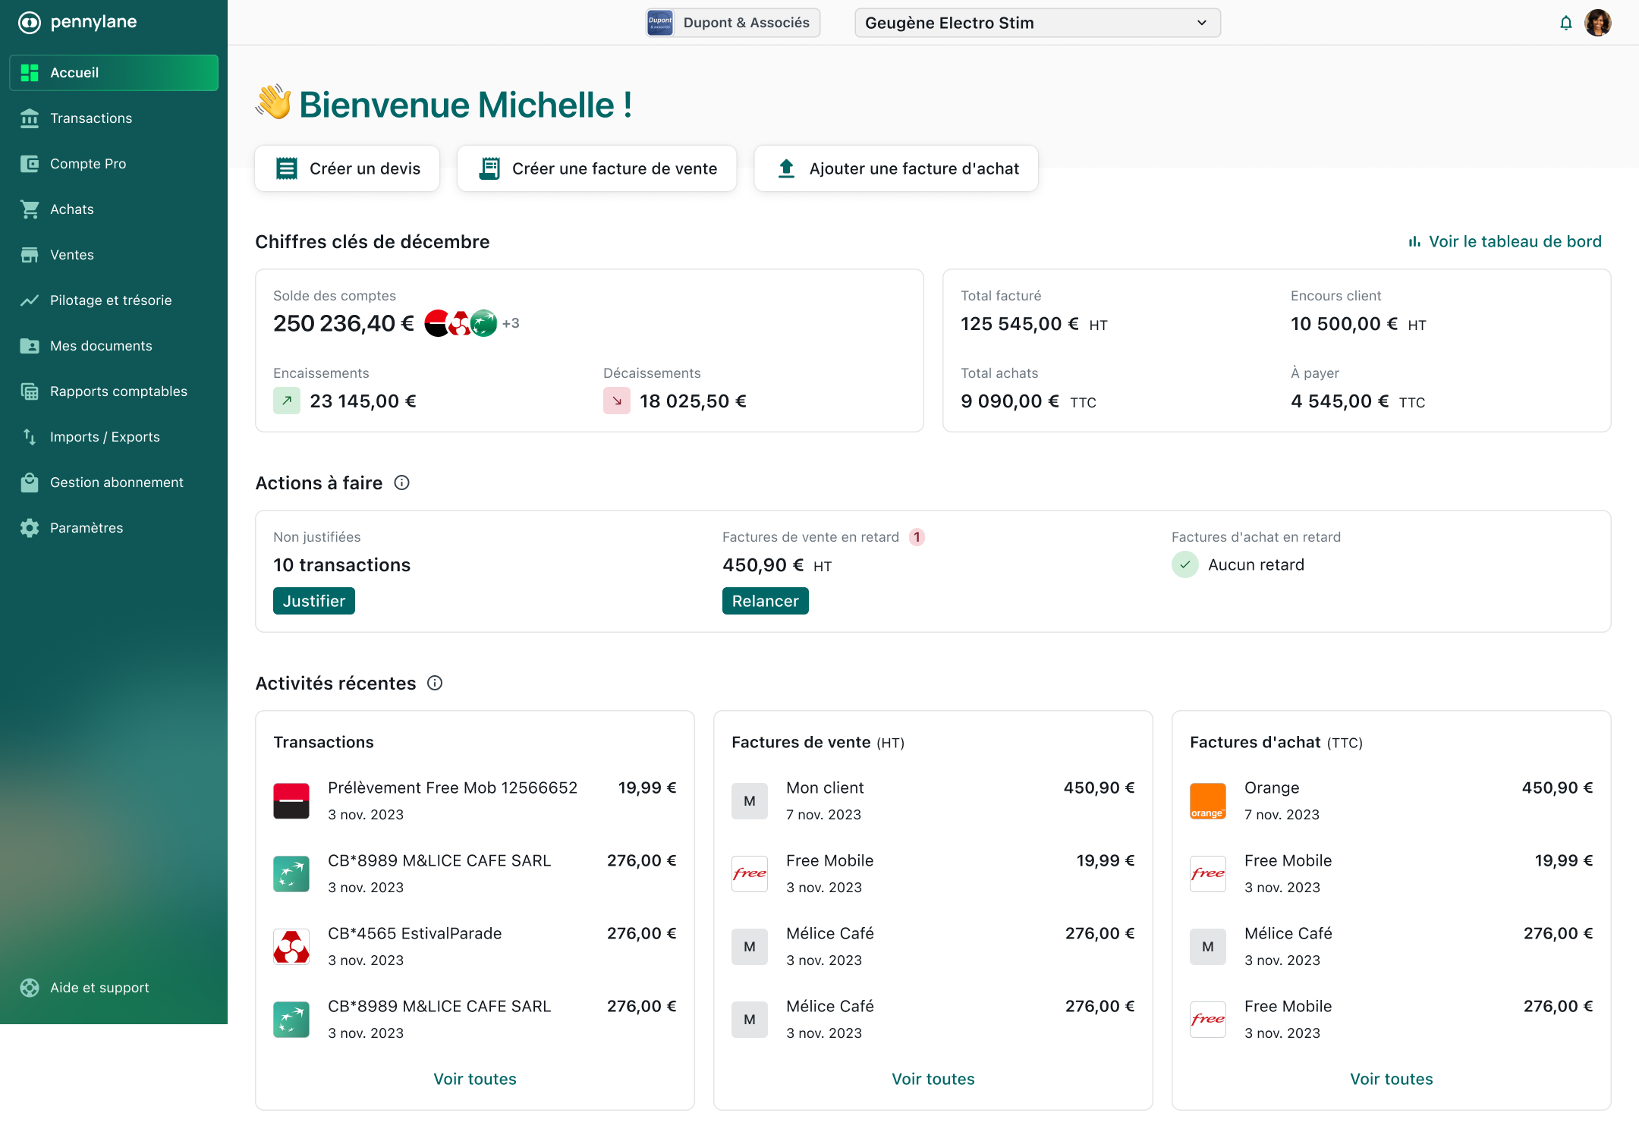Click the info icon next to Actions à faire
This screenshot has height=1138, width=1639.
pyautogui.click(x=402, y=483)
